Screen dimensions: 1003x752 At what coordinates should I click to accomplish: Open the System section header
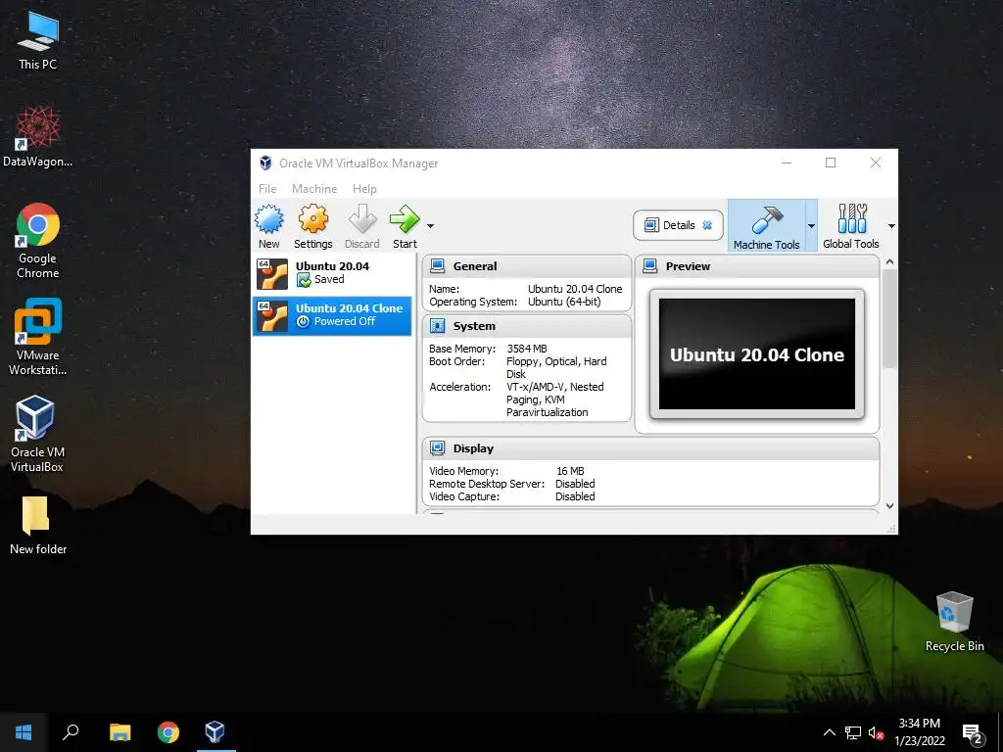tap(526, 326)
